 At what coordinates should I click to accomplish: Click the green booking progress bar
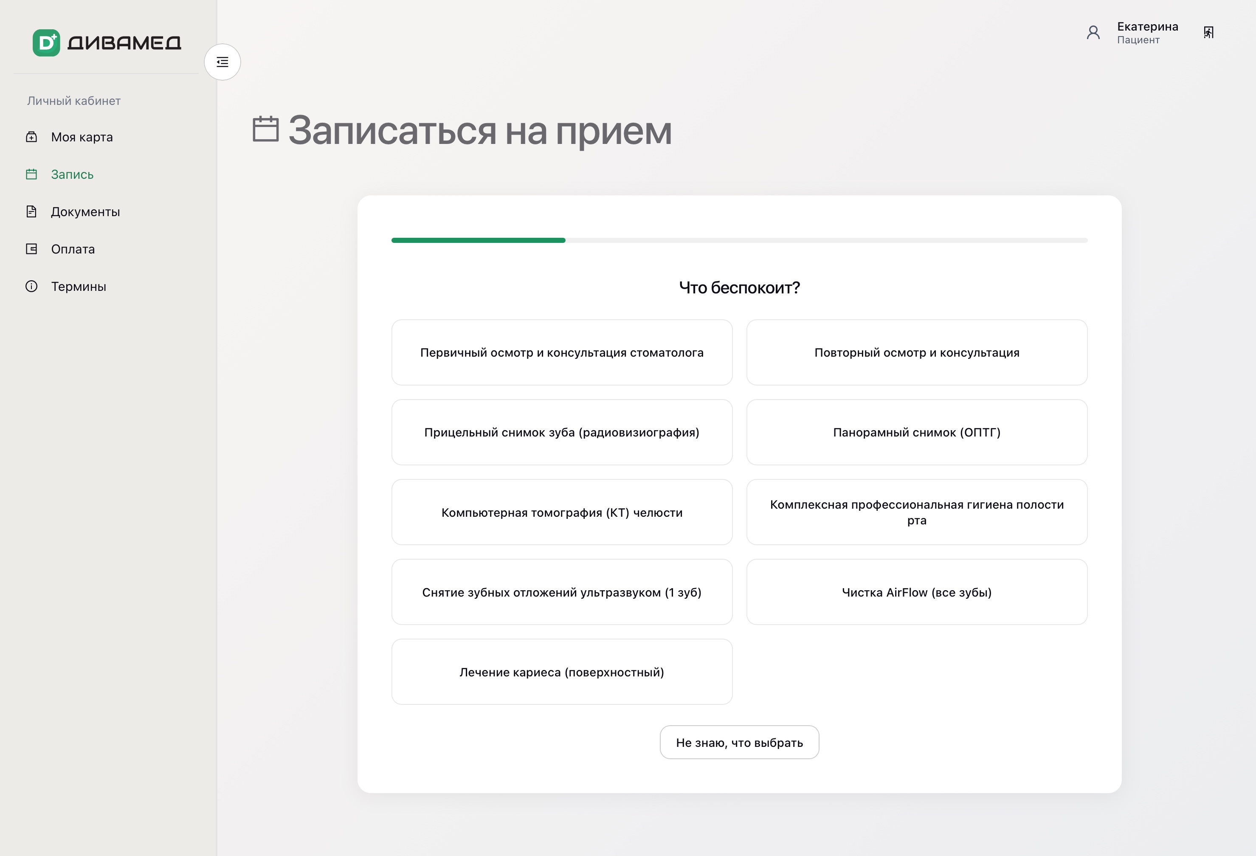pos(478,240)
